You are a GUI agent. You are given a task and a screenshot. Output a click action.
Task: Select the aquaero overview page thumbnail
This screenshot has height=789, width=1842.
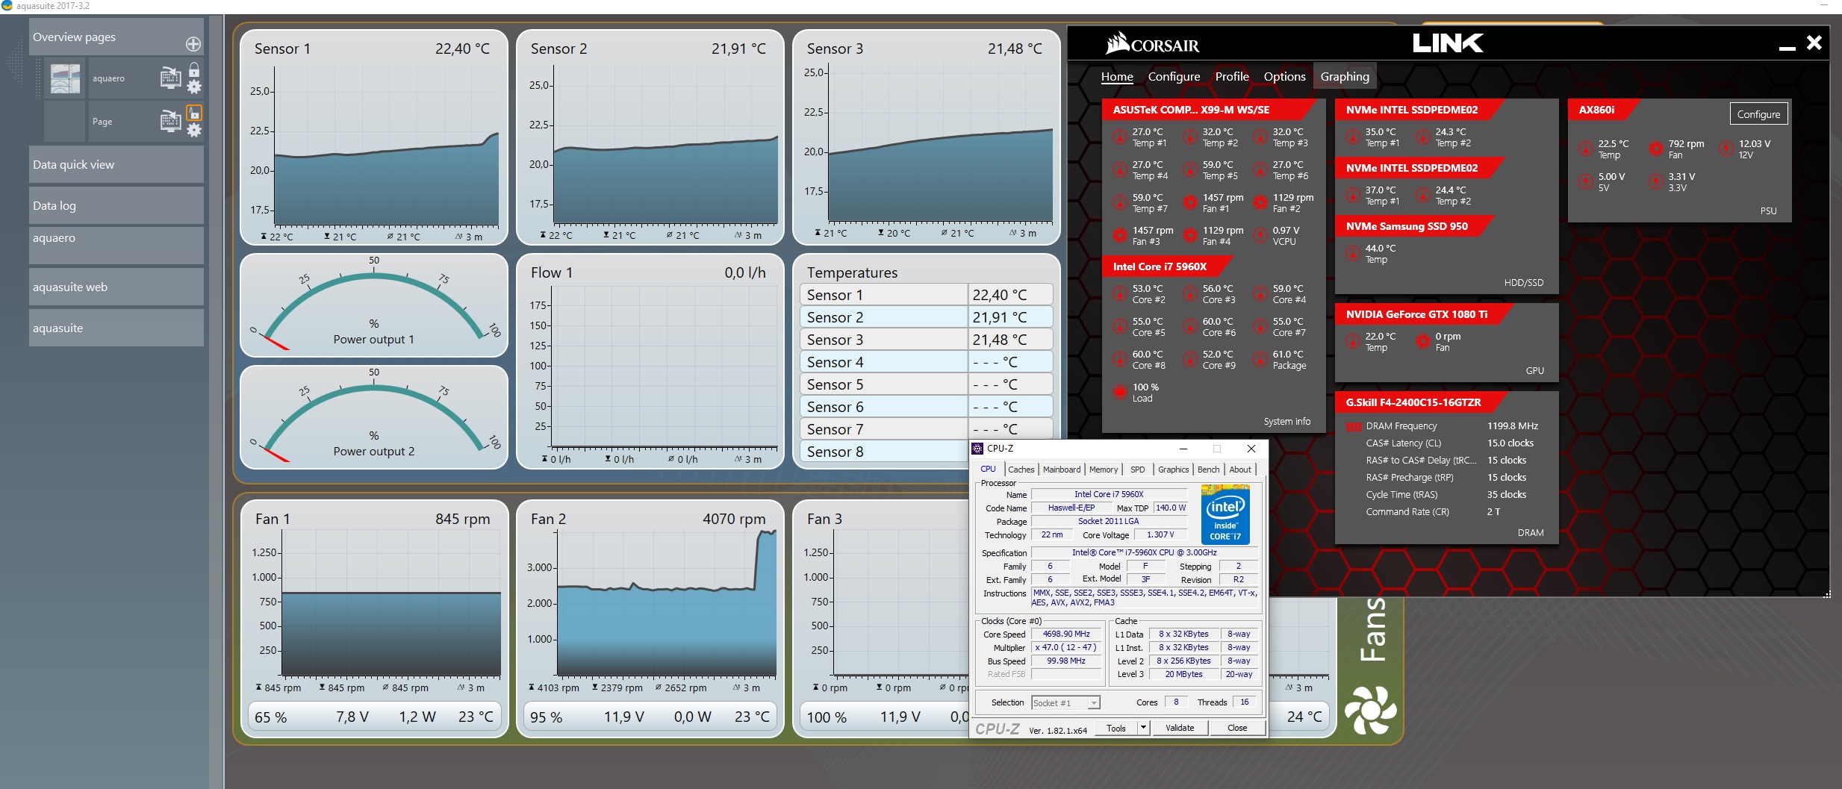pyautogui.click(x=65, y=78)
